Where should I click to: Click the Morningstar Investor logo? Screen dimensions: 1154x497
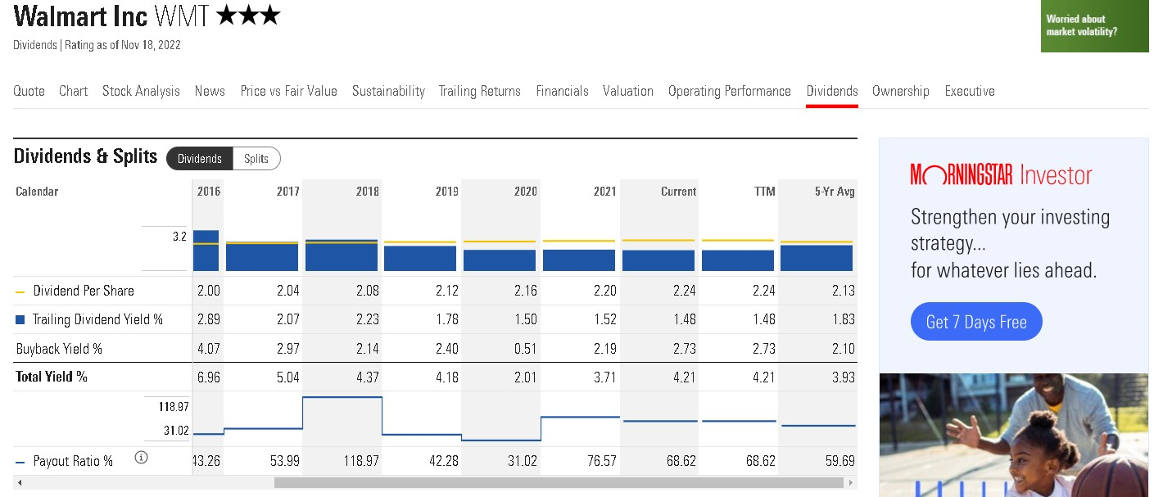[1001, 175]
